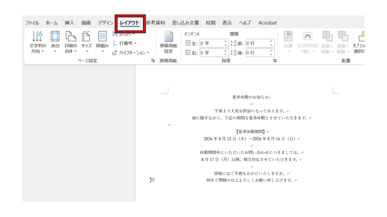This screenshot has width=387, height=217.
Task: Open the ページ設定 dialog launcher
Action: 153,61
